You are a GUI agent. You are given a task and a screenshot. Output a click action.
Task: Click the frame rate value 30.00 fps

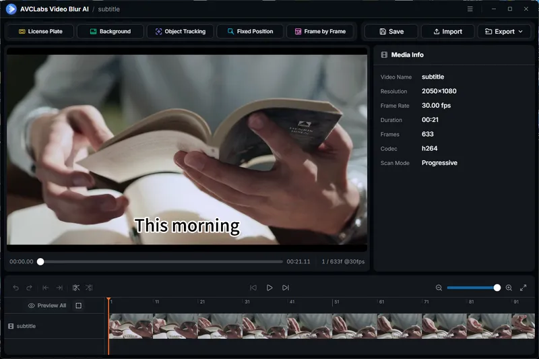436,106
